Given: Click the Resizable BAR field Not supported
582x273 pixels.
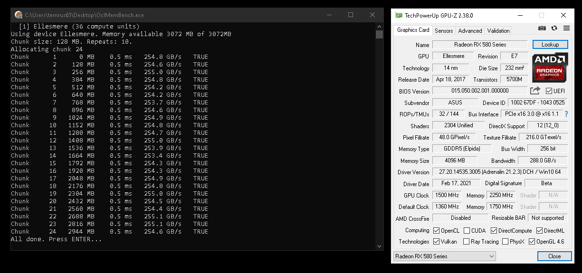Looking at the screenshot, I should point(548,218).
